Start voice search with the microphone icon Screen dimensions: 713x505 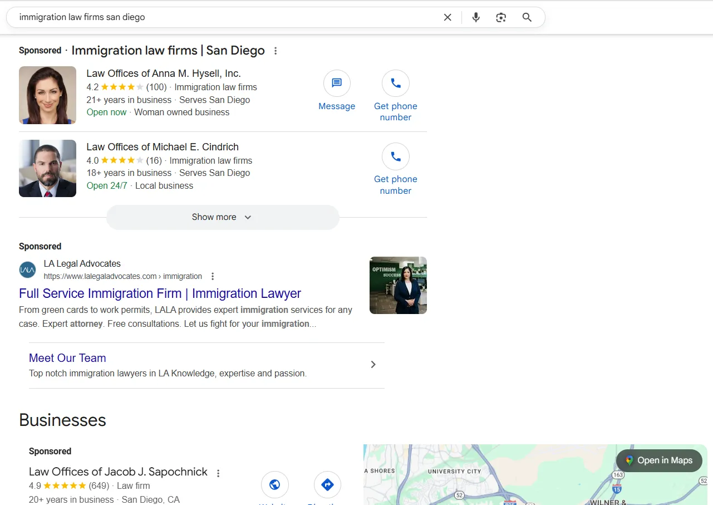(476, 17)
